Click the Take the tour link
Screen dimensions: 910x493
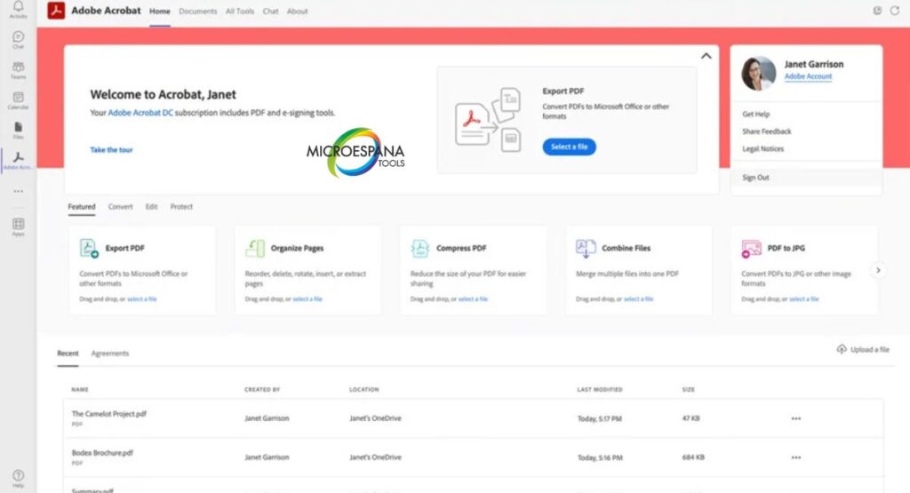pos(112,150)
